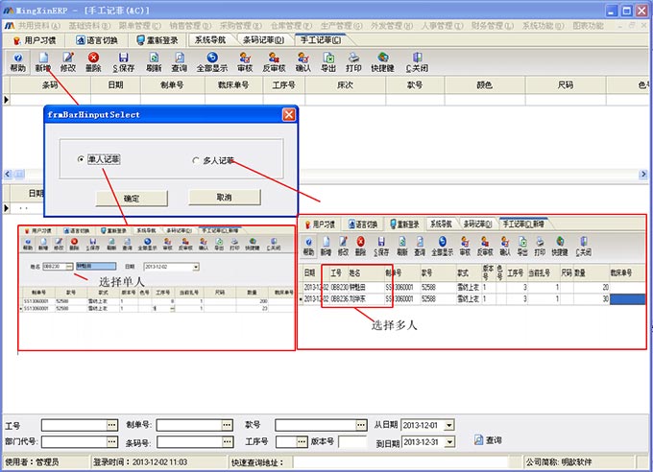Click the 颜色 column header
653x472 pixels.
click(485, 85)
